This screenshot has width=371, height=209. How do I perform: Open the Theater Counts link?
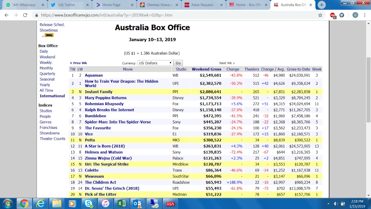52,139
